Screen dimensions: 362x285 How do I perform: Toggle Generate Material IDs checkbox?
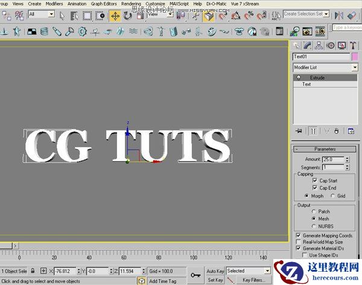click(298, 248)
